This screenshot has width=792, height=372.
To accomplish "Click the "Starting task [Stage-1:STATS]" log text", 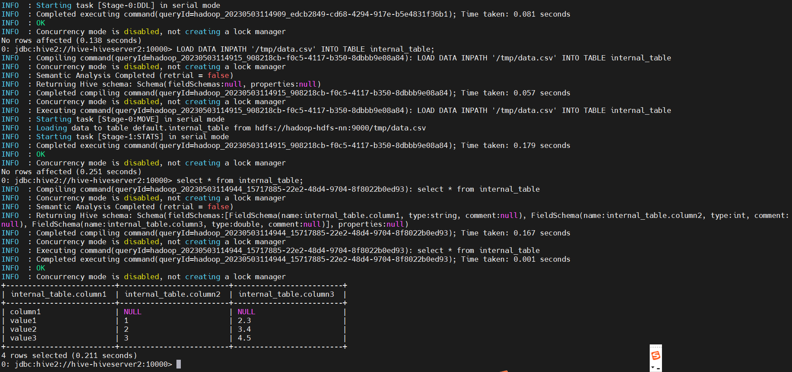I will [100, 137].
